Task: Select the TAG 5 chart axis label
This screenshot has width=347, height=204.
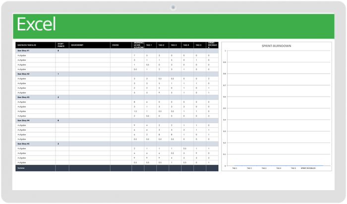Action: [293, 168]
